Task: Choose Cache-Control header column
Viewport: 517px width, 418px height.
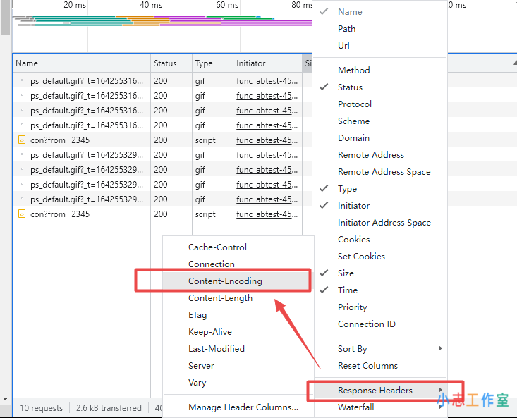Action: coord(217,247)
